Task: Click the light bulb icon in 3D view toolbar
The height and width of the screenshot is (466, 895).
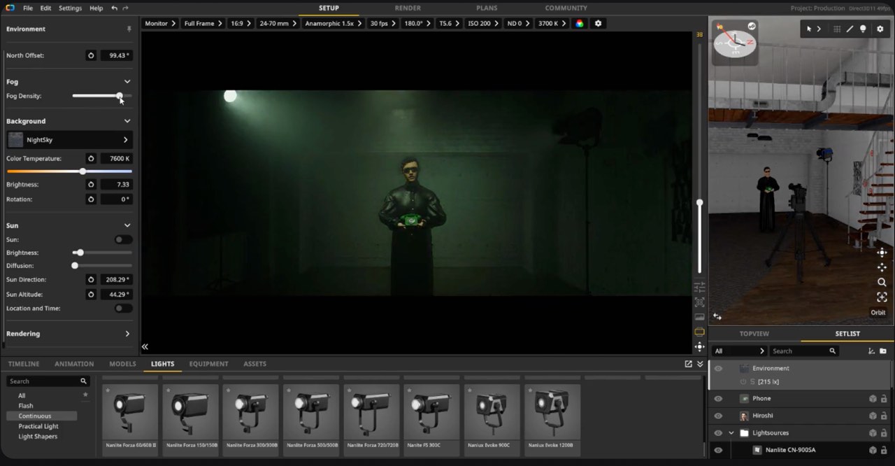Action: [863, 29]
